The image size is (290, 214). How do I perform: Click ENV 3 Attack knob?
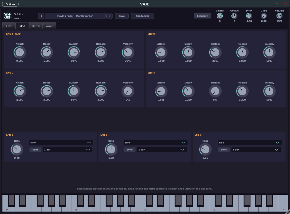(x=20, y=91)
